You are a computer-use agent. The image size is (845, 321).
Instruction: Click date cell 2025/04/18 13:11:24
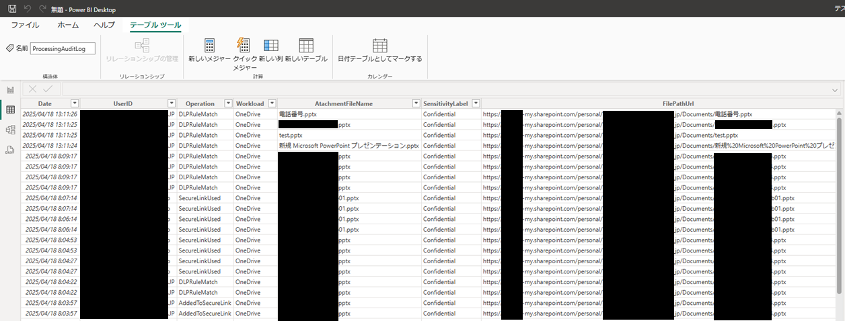pos(50,145)
